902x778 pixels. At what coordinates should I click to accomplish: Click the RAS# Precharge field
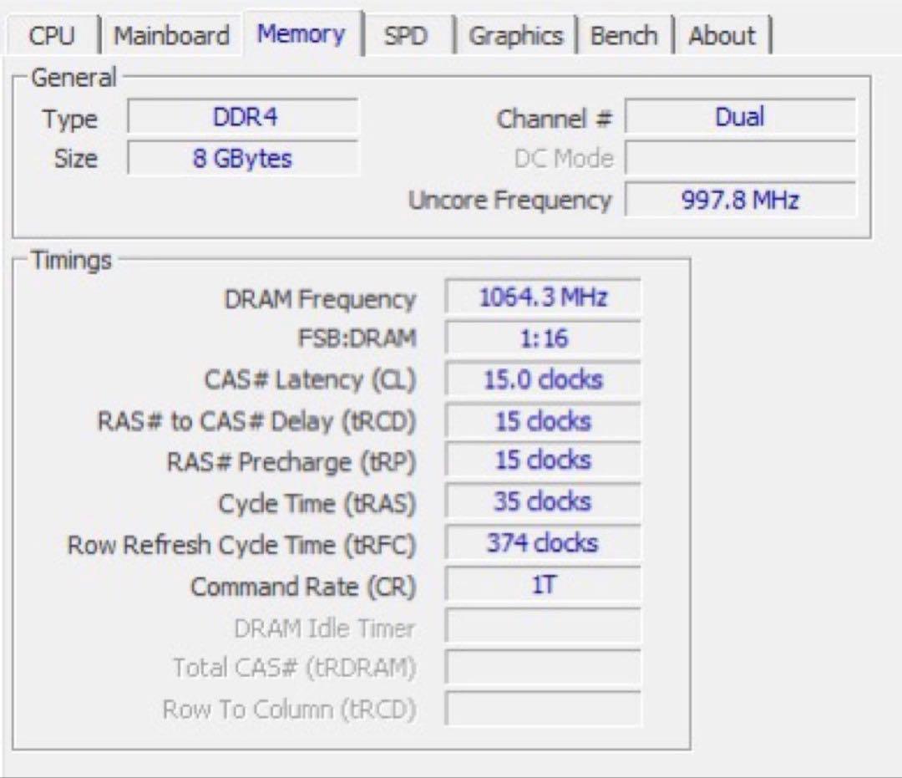click(x=543, y=460)
